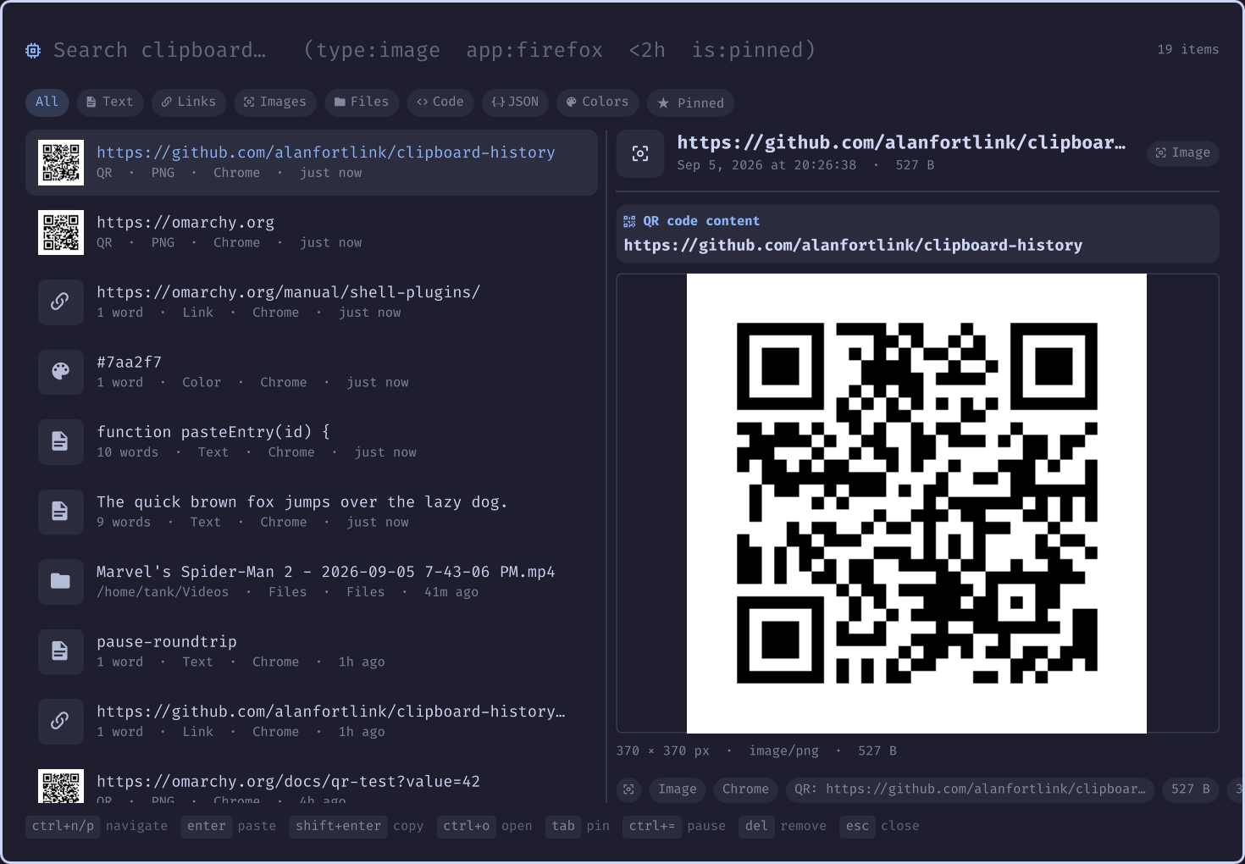Click the small image icon chip below preview
The height and width of the screenshot is (864, 1245).
click(628, 789)
